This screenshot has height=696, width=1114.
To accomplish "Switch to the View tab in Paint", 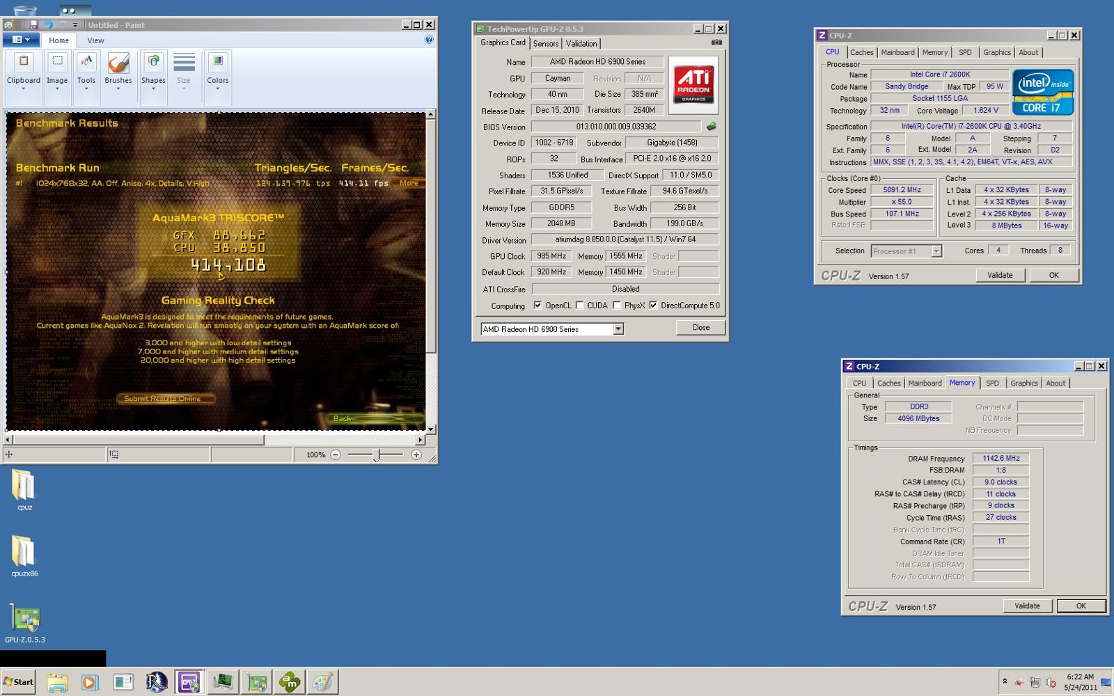I will 95,40.
